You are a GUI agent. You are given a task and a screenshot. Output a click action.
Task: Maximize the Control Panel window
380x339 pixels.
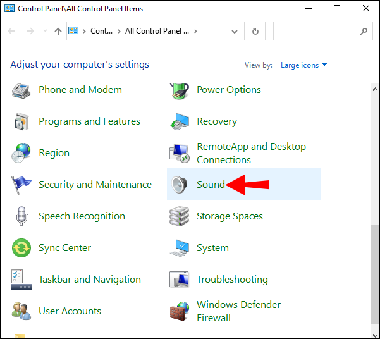(x=337, y=8)
